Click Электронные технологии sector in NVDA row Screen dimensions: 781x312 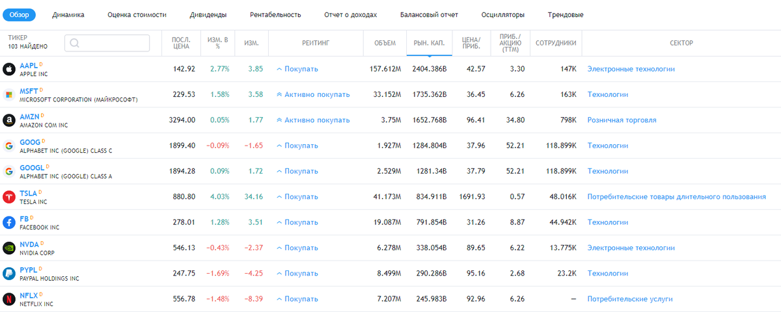pos(631,248)
